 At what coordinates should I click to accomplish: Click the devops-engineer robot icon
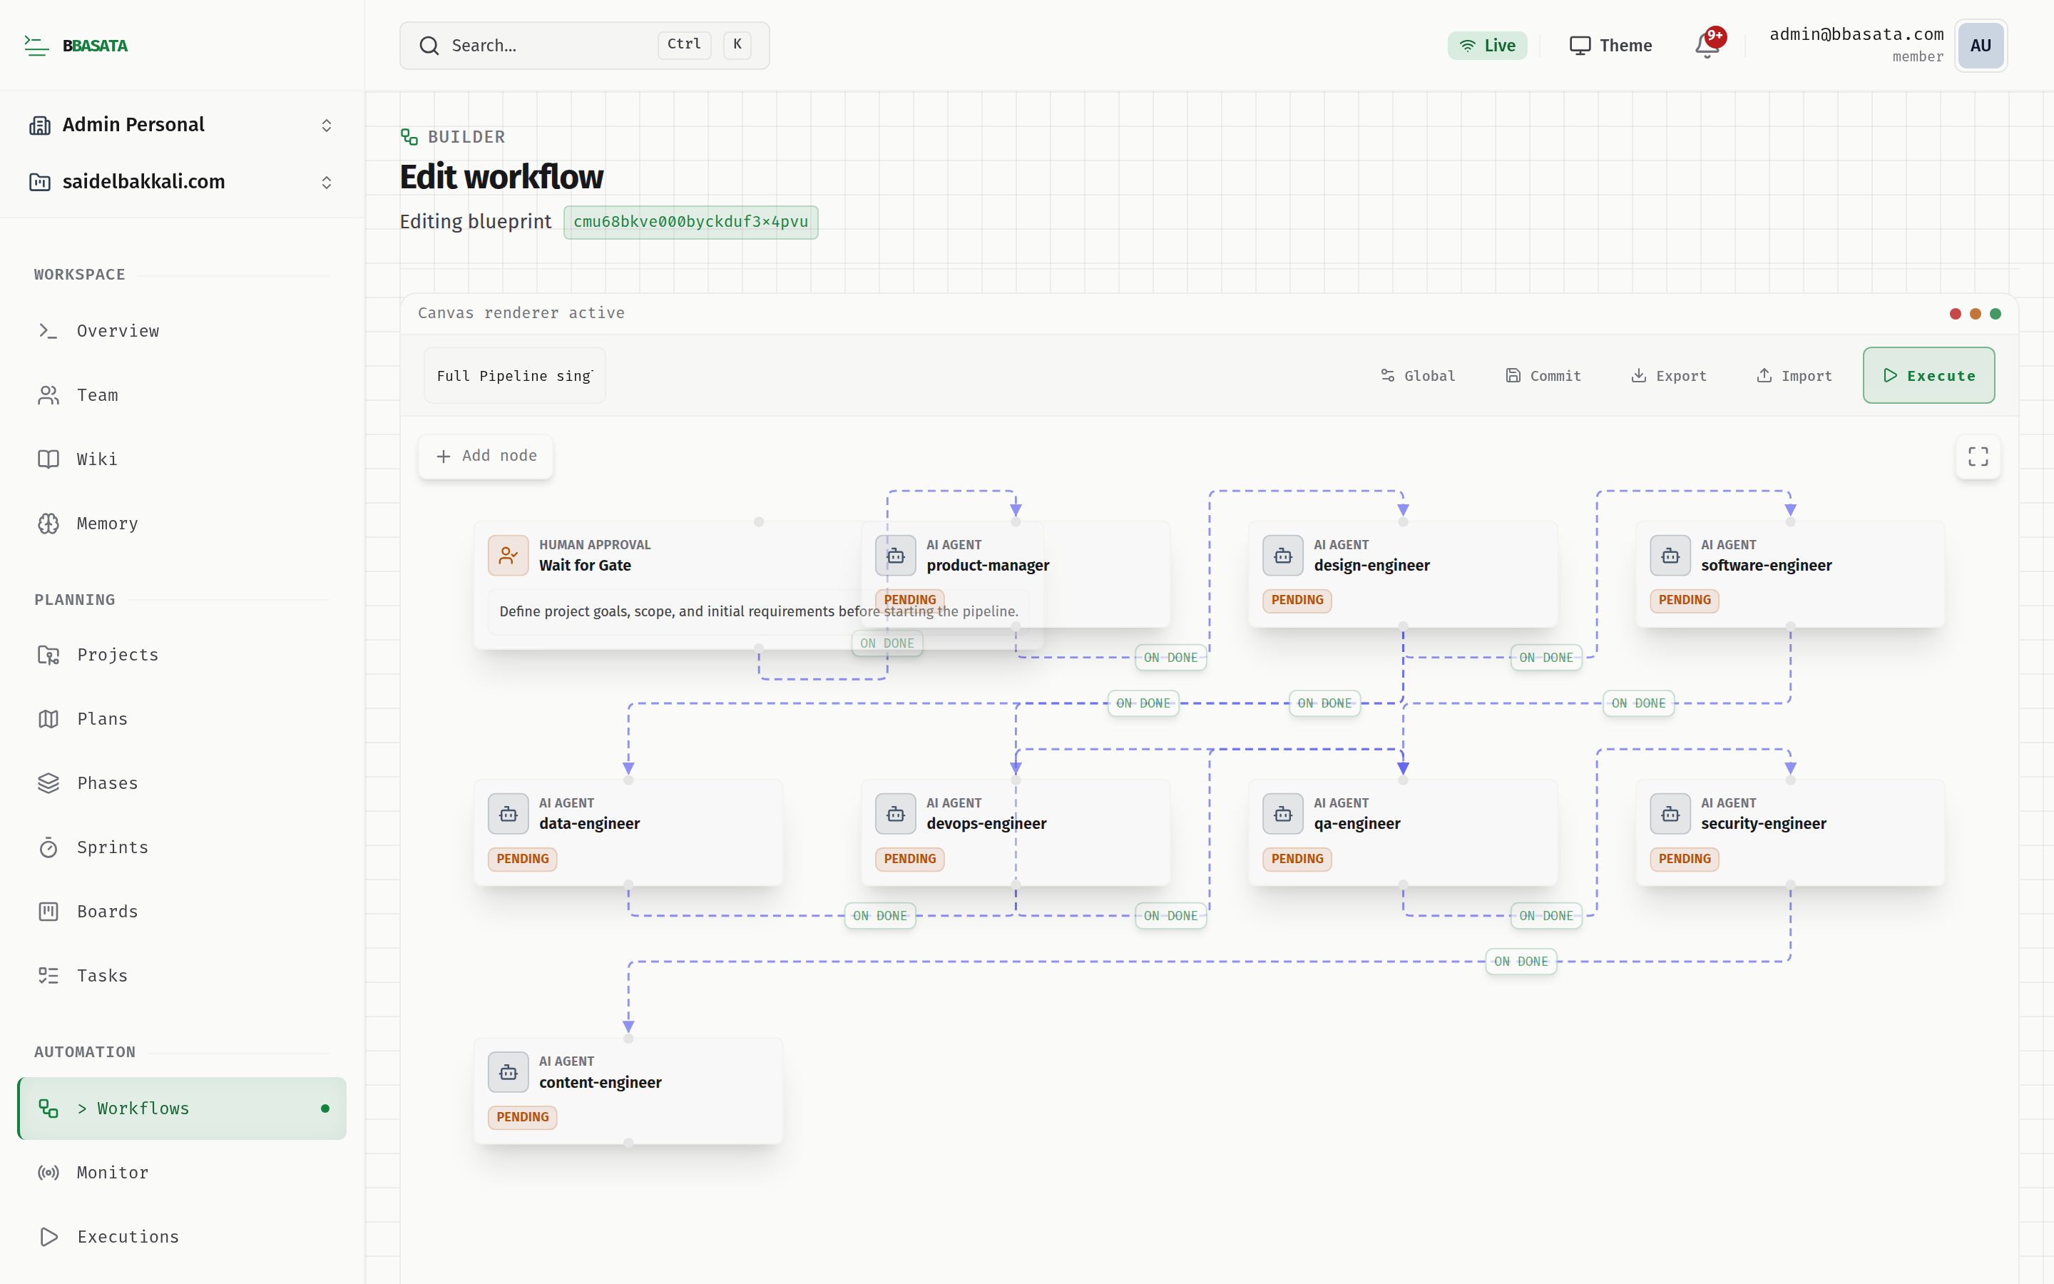(896, 813)
